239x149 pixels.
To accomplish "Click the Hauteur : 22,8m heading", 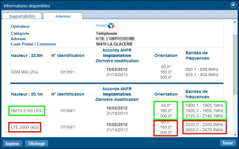I will click(27, 55).
